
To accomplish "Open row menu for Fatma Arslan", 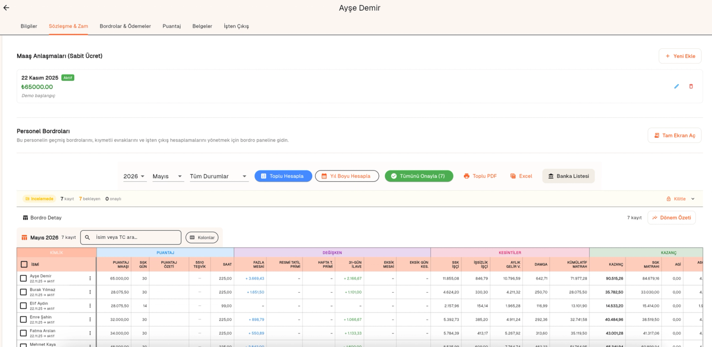I will click(x=90, y=333).
